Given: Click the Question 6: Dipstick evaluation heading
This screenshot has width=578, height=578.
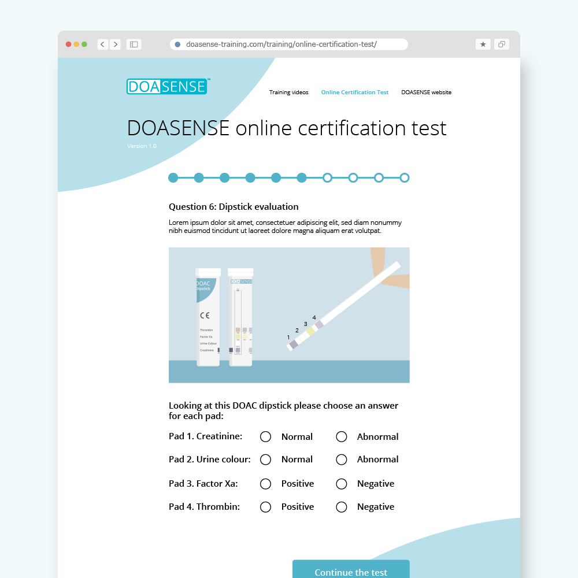Looking at the screenshot, I should tap(234, 207).
